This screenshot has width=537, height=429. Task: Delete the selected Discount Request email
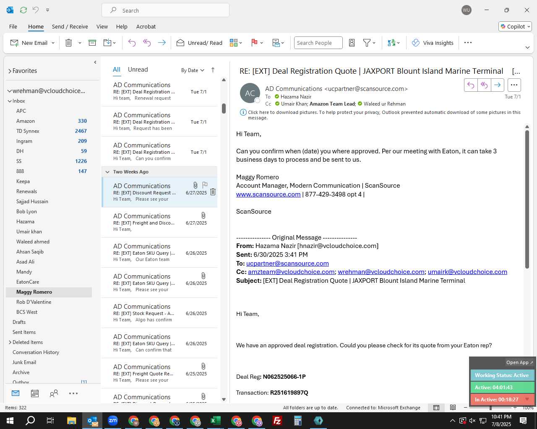[213, 192]
